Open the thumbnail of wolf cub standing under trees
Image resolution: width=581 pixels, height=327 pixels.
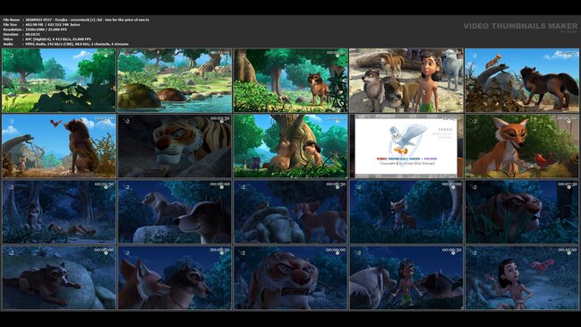[290, 80]
